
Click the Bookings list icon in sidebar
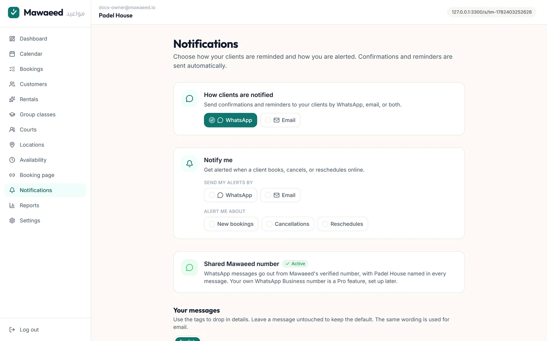(12, 69)
